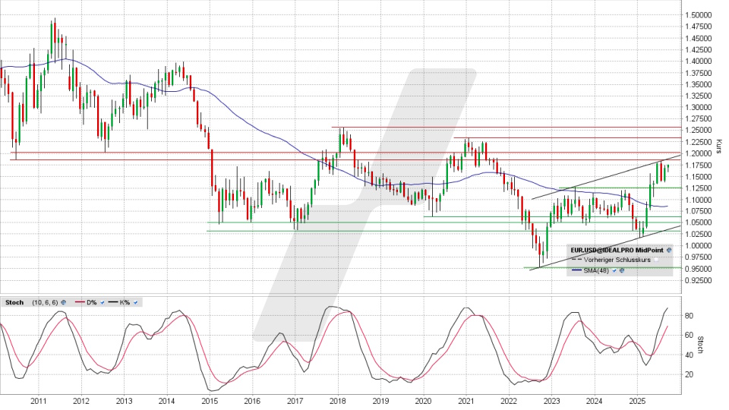
Task: Click the Stoch indicator label
Action: pos(14,303)
